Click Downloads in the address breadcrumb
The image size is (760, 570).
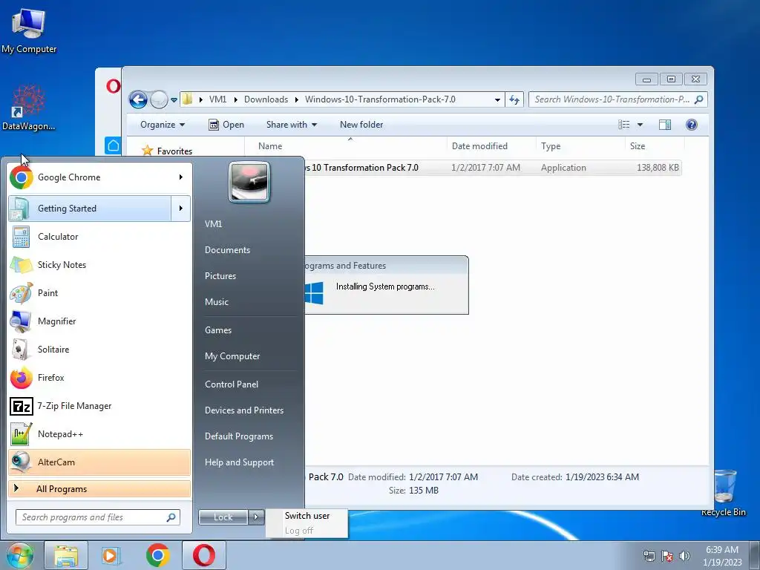(x=266, y=99)
